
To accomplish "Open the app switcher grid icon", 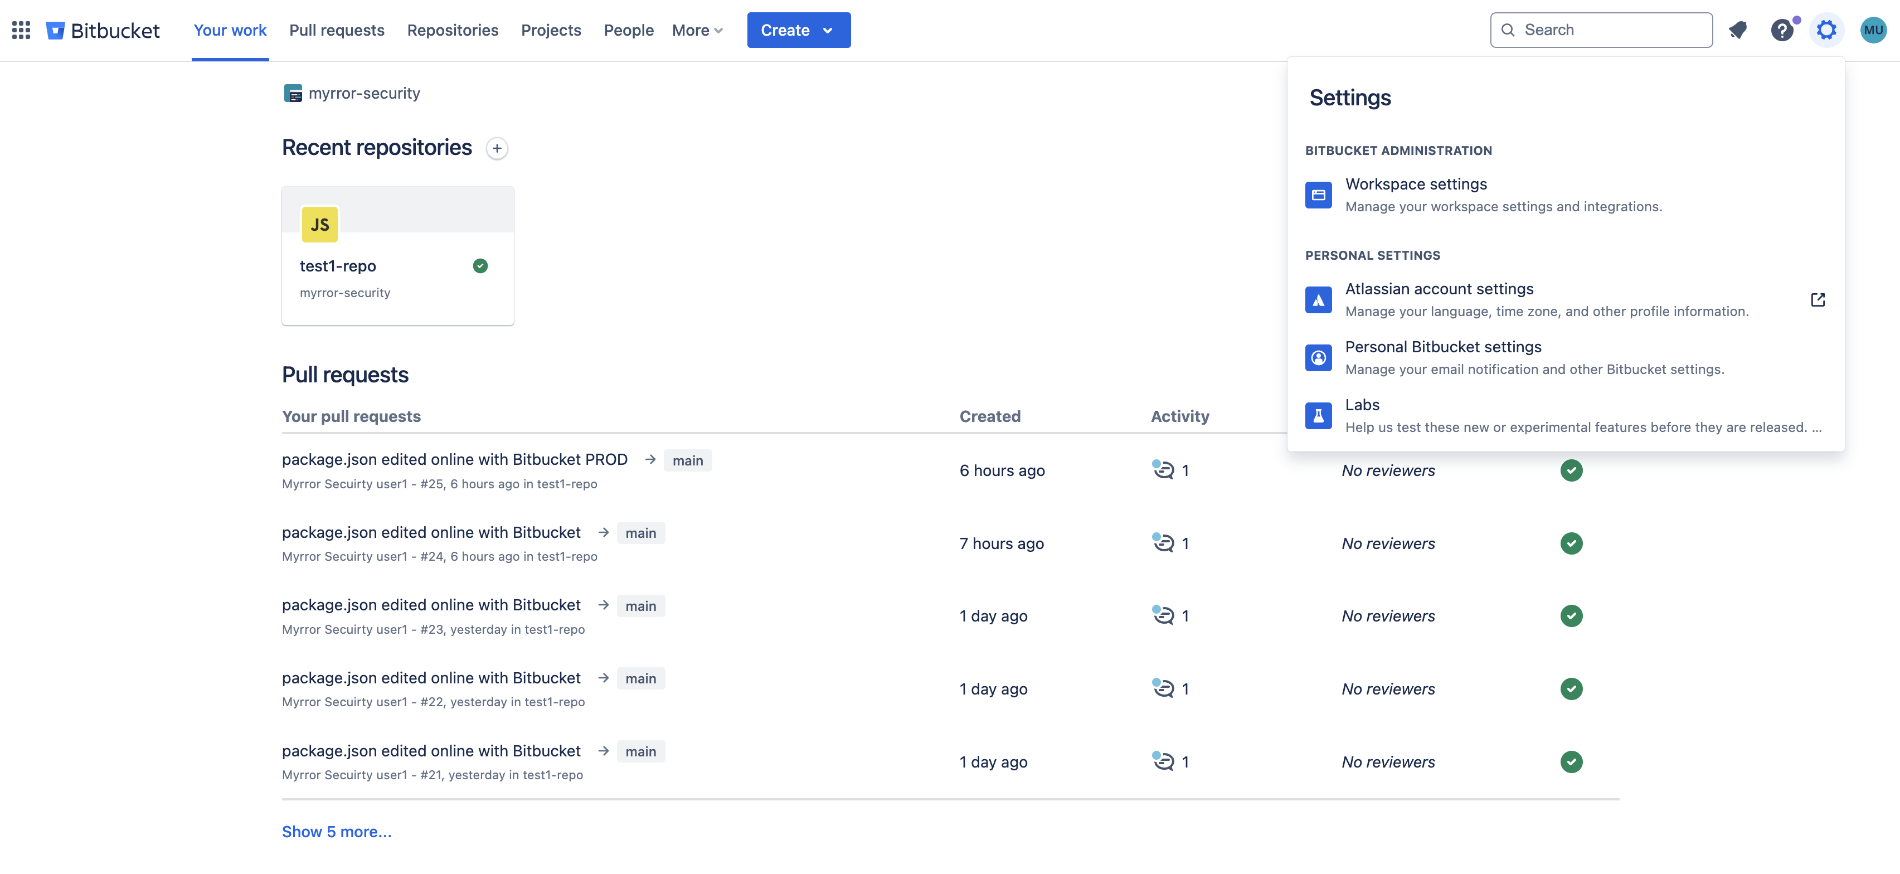I will (x=21, y=30).
